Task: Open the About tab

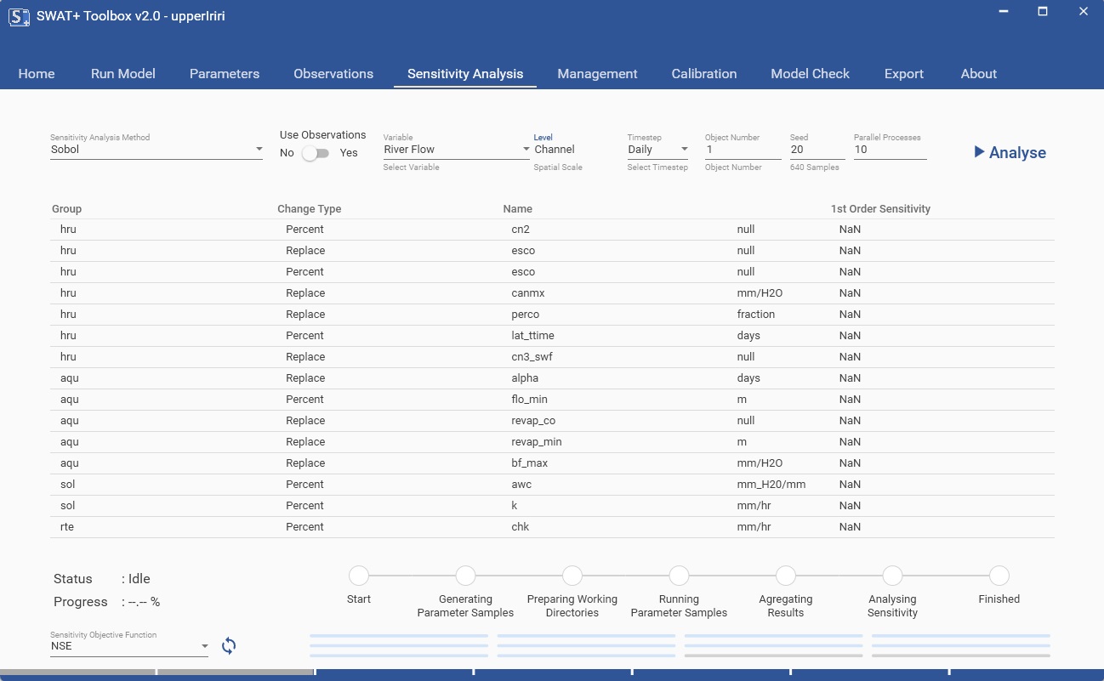Action: [x=979, y=74]
